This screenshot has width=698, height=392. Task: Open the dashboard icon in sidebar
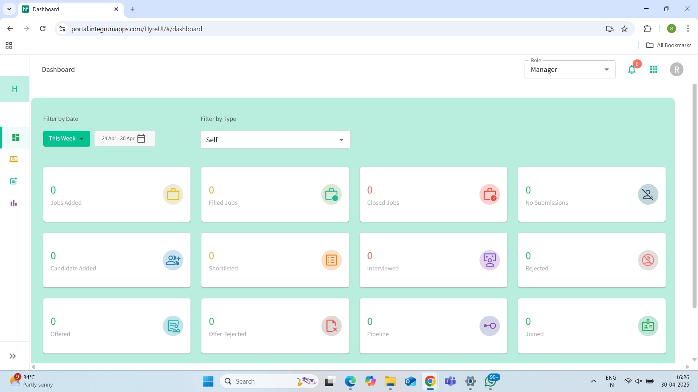point(15,138)
